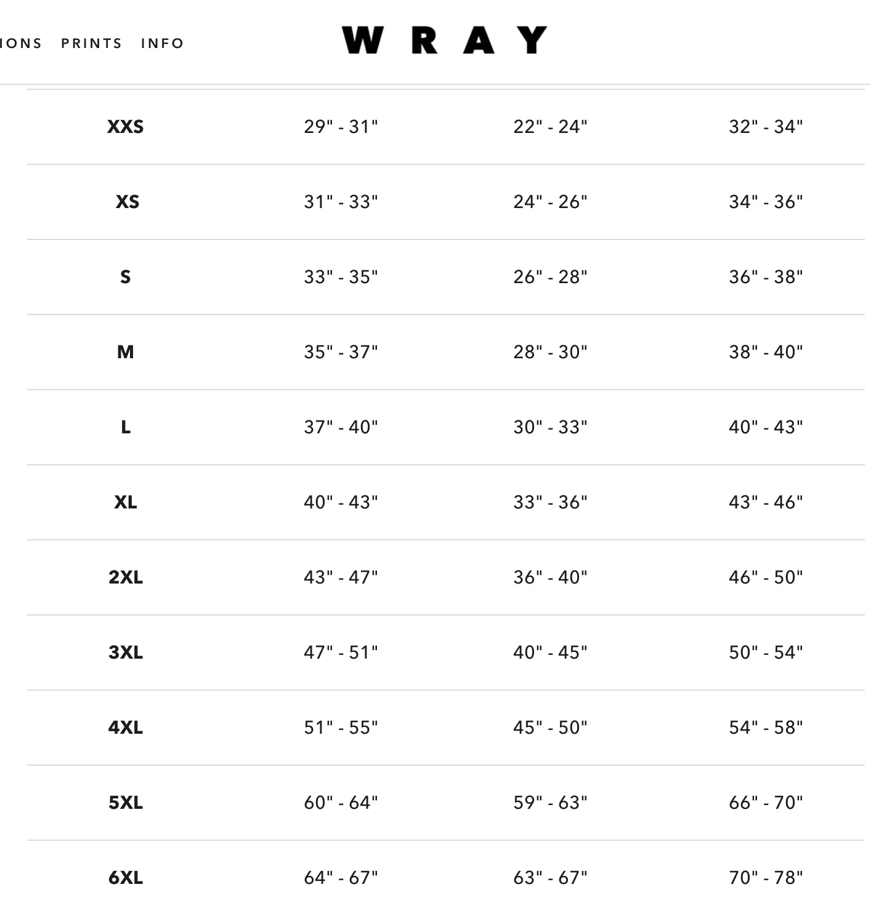Open the INFO menu item
This screenshot has width=871, height=911.
pos(163,43)
